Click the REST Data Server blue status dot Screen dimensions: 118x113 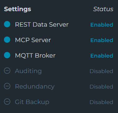7,24
